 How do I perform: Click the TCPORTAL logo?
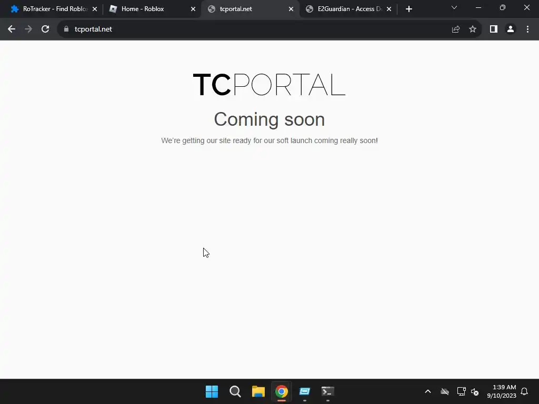(x=269, y=84)
